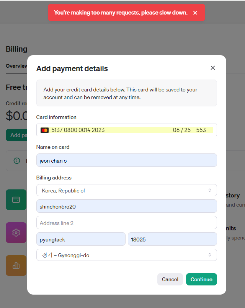Edit the card number 5137 0800 0014 2023
This screenshot has width=245, height=308.
[x=78, y=130]
